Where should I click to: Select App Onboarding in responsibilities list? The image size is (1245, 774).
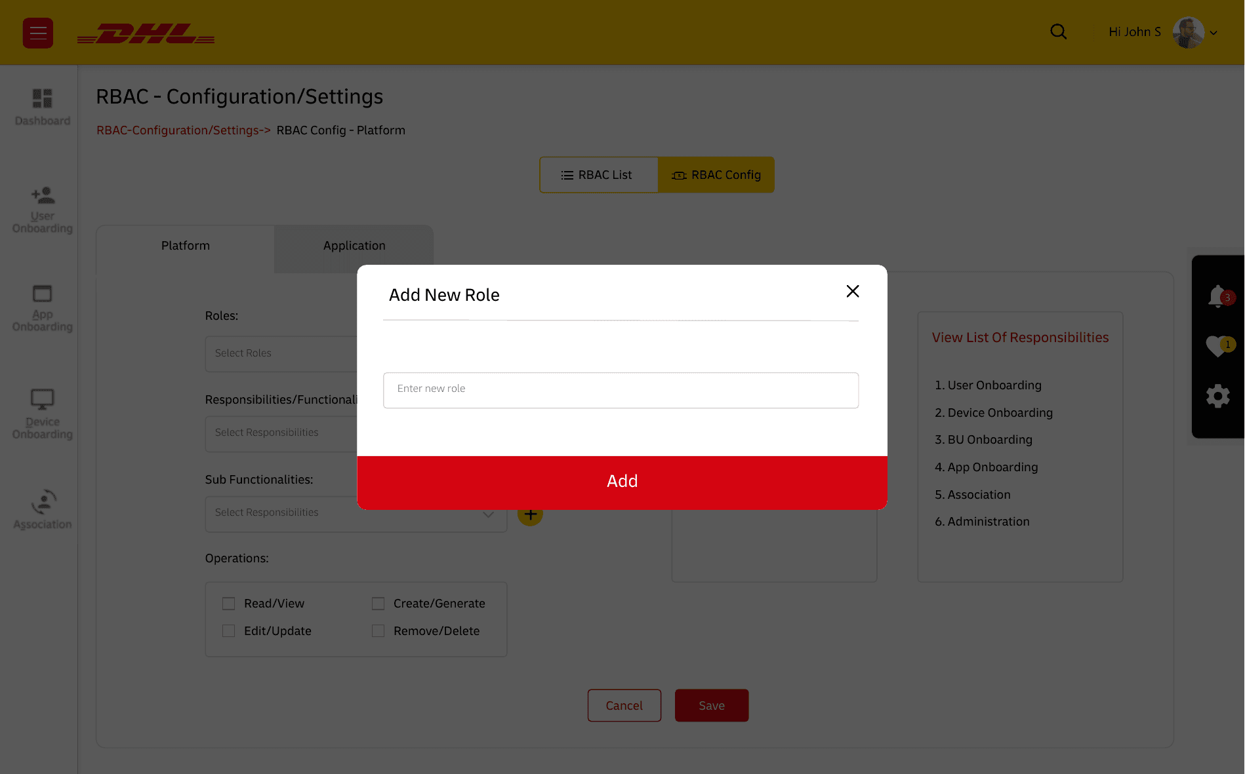pos(986,467)
